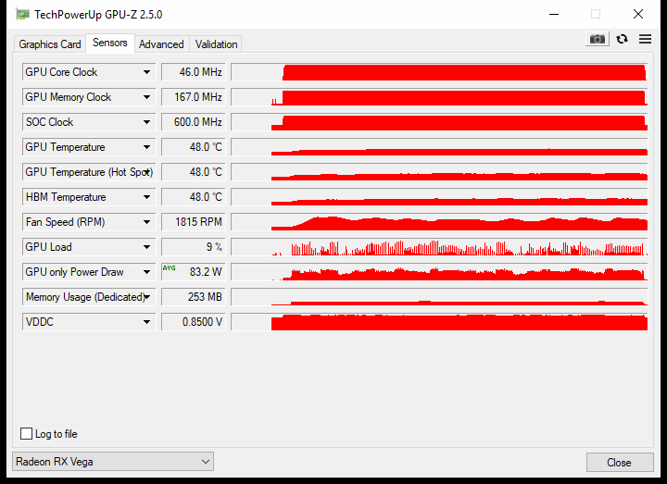
Task: Click the Fan Speed history graph
Action: coord(439,222)
